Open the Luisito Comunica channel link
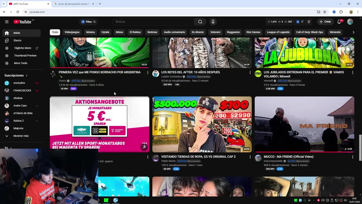This screenshot has height=204, width=362. click(171, 77)
